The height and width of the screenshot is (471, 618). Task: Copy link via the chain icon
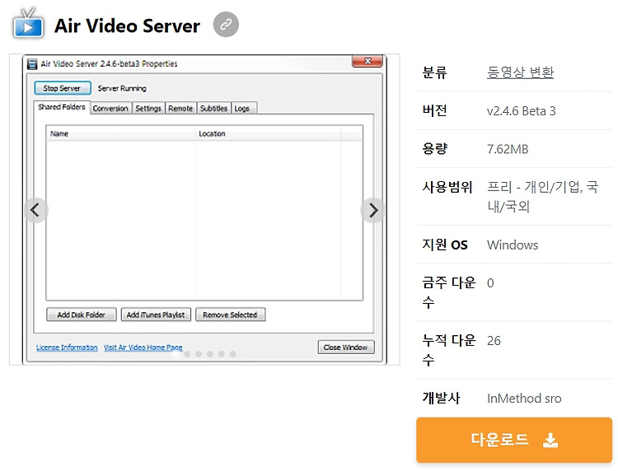point(226,25)
